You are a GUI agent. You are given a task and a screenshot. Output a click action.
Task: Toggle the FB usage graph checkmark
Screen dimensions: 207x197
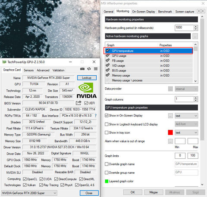pyautogui.click(x=107, y=60)
